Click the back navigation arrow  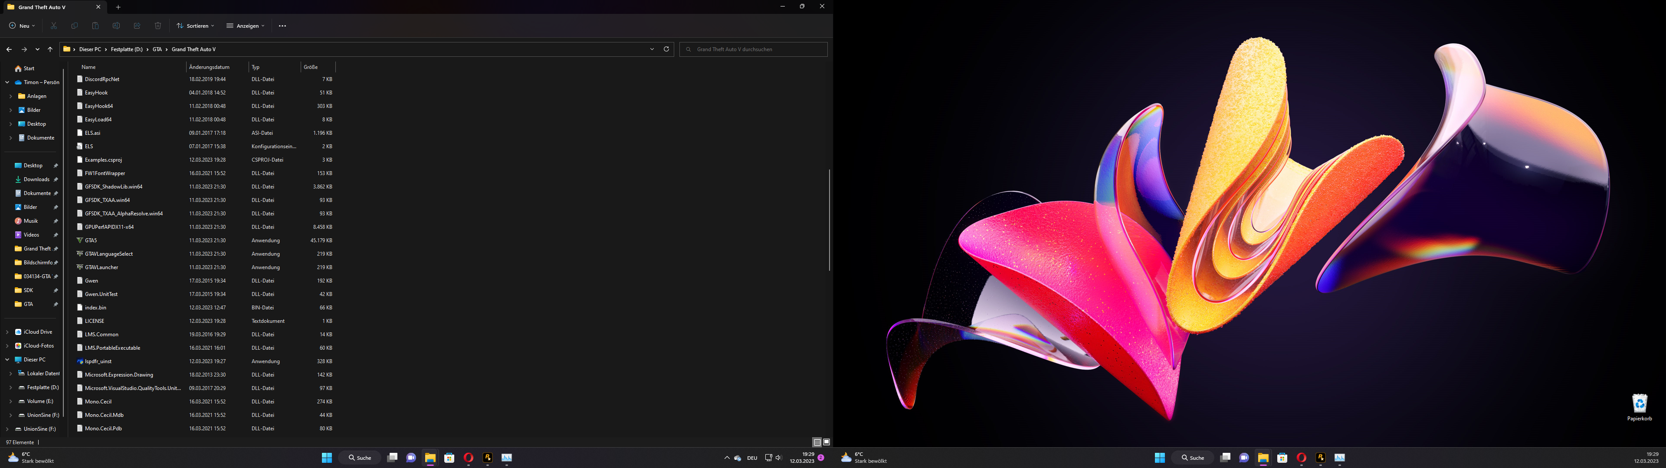pyautogui.click(x=9, y=49)
